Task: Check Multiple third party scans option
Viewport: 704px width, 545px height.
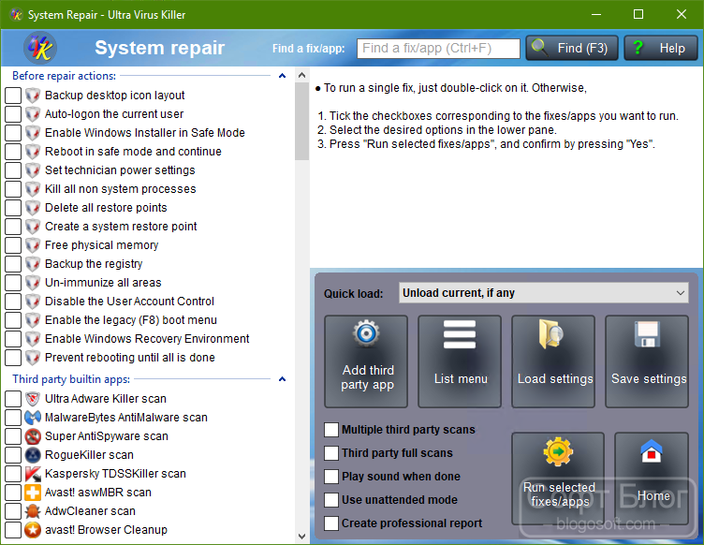Action: click(x=331, y=430)
